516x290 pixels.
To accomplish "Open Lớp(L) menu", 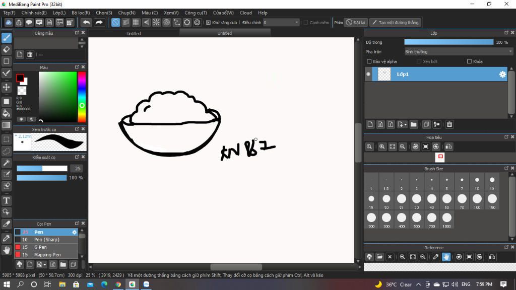I will click(59, 13).
